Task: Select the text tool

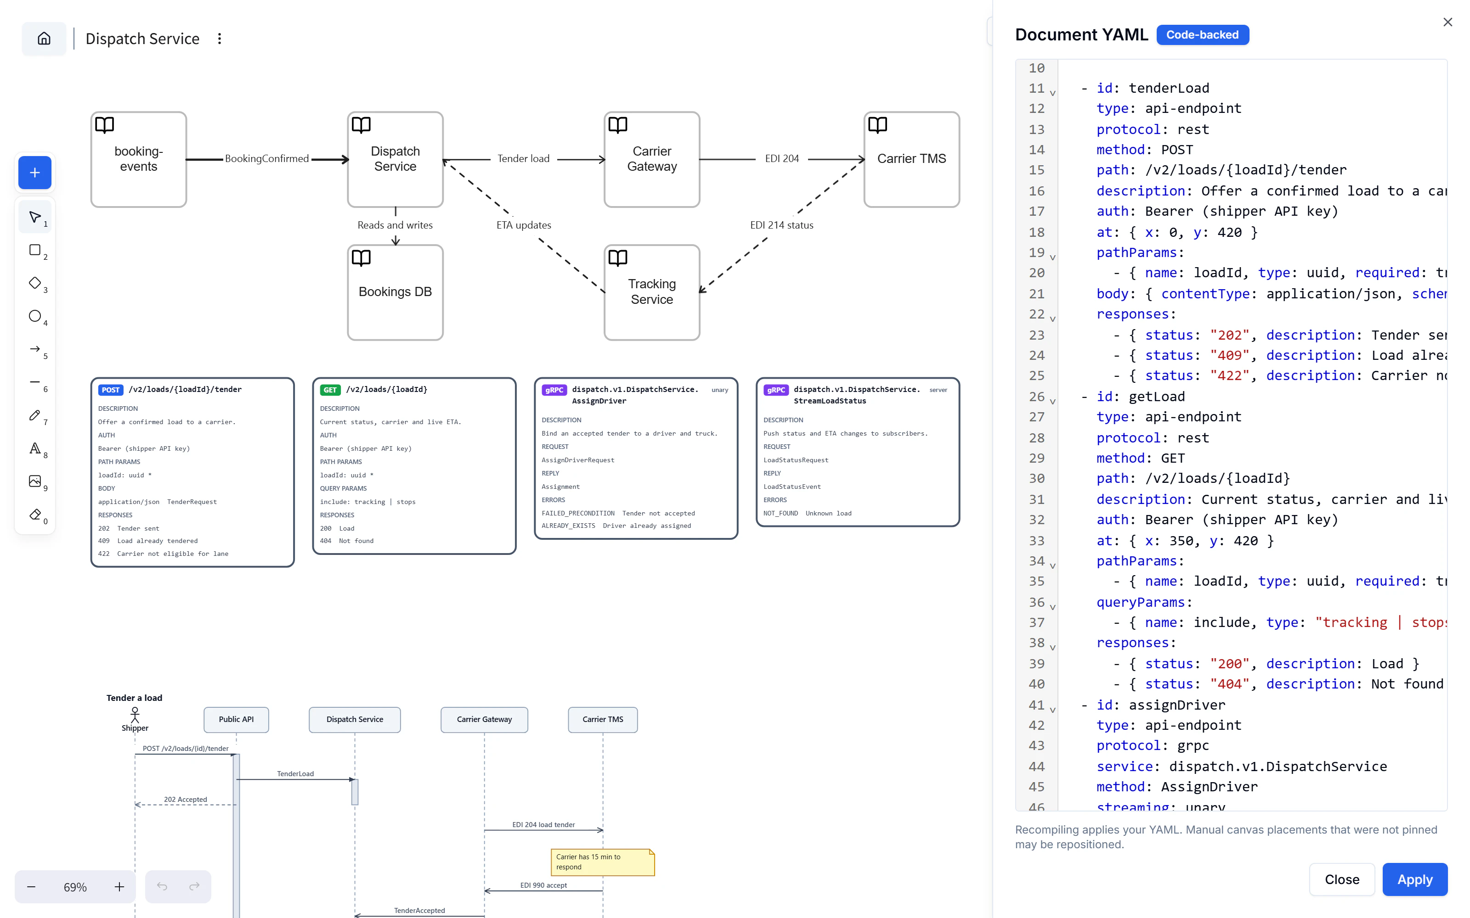Action: coord(34,449)
